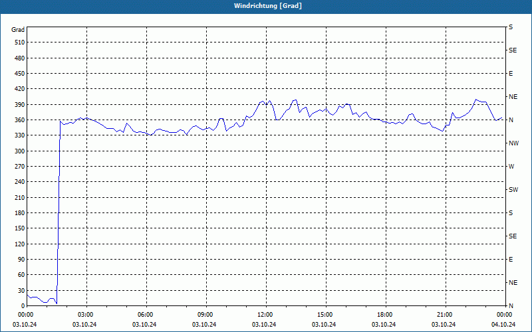532x332 pixels.
Task: Click the N compass label at the 360 gridline
Action: (511, 120)
